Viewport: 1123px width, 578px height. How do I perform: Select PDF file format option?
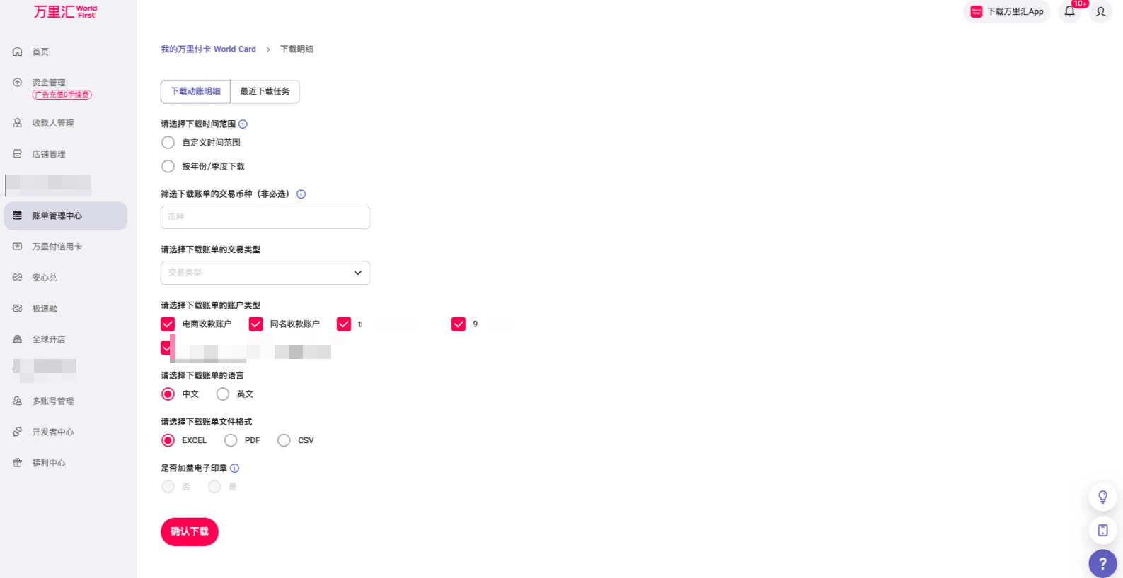tap(231, 441)
